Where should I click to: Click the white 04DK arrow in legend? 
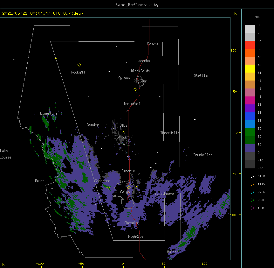tap(250, 176)
